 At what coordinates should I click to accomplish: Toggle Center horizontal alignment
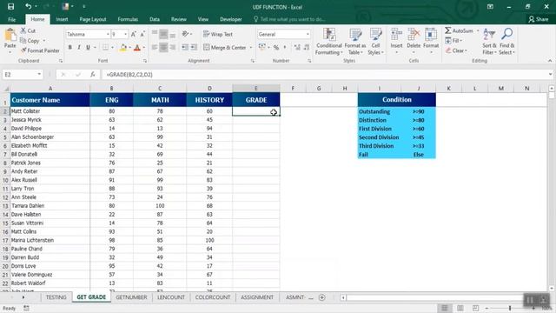point(163,47)
